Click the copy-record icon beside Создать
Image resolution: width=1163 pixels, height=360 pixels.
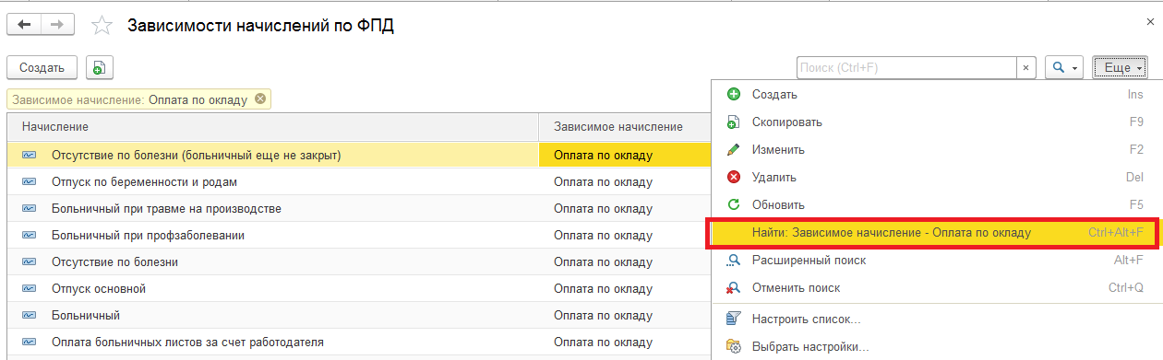99,67
